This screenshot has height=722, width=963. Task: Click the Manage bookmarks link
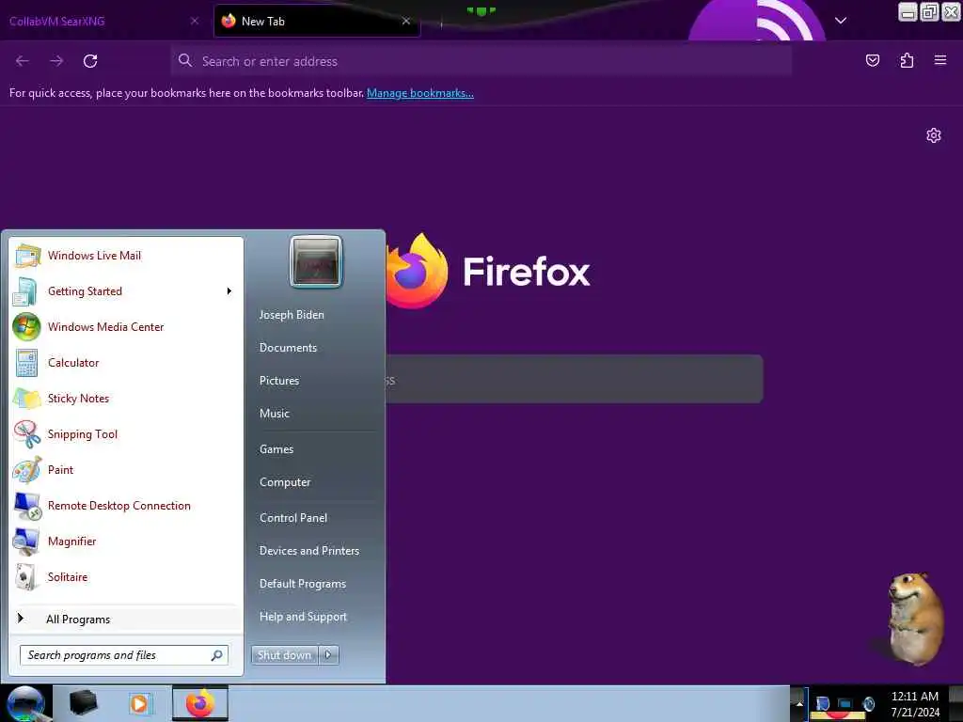point(420,93)
